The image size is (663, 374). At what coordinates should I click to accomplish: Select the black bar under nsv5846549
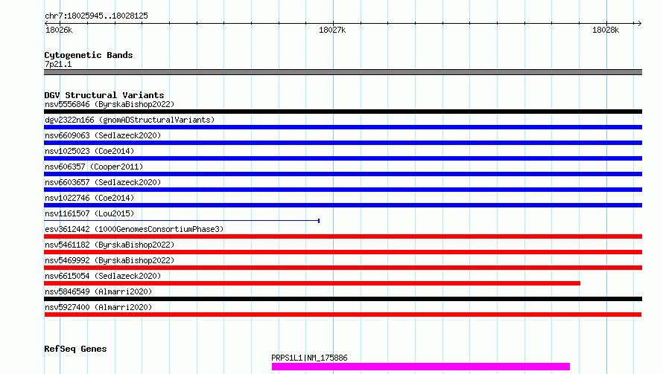[343, 299]
